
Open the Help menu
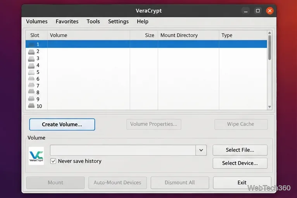pos(143,21)
